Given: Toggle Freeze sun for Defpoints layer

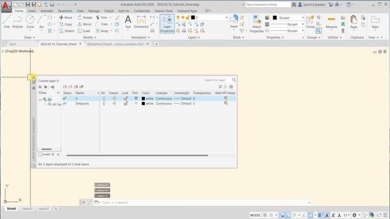Looking at the screenshot, I should coord(114,103).
